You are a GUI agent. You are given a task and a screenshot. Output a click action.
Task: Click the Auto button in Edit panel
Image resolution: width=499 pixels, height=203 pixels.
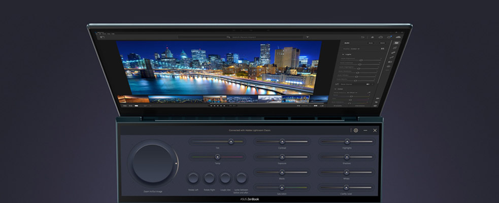click(370, 43)
